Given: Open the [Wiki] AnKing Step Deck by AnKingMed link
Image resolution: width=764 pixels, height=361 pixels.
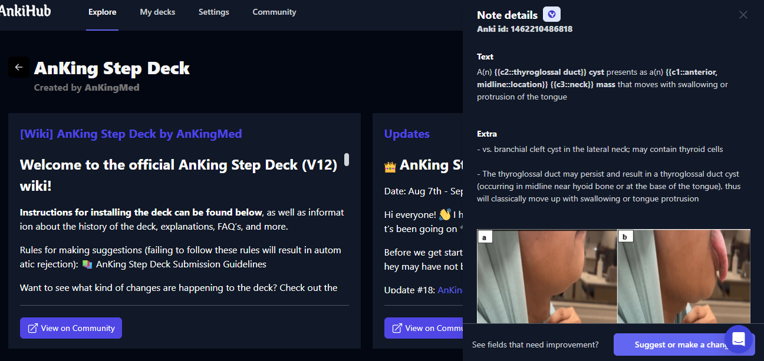Looking at the screenshot, I should click(131, 134).
